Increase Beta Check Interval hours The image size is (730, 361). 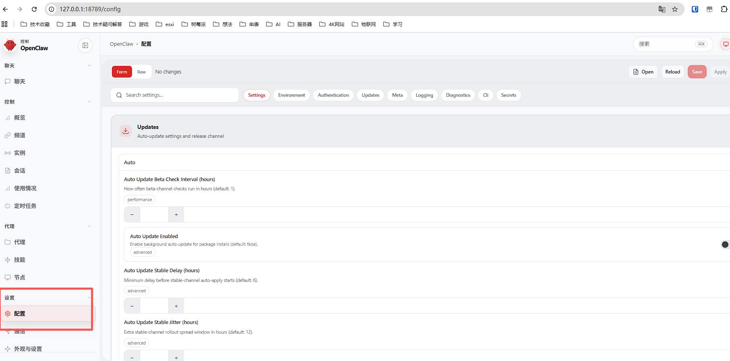pyautogui.click(x=176, y=214)
